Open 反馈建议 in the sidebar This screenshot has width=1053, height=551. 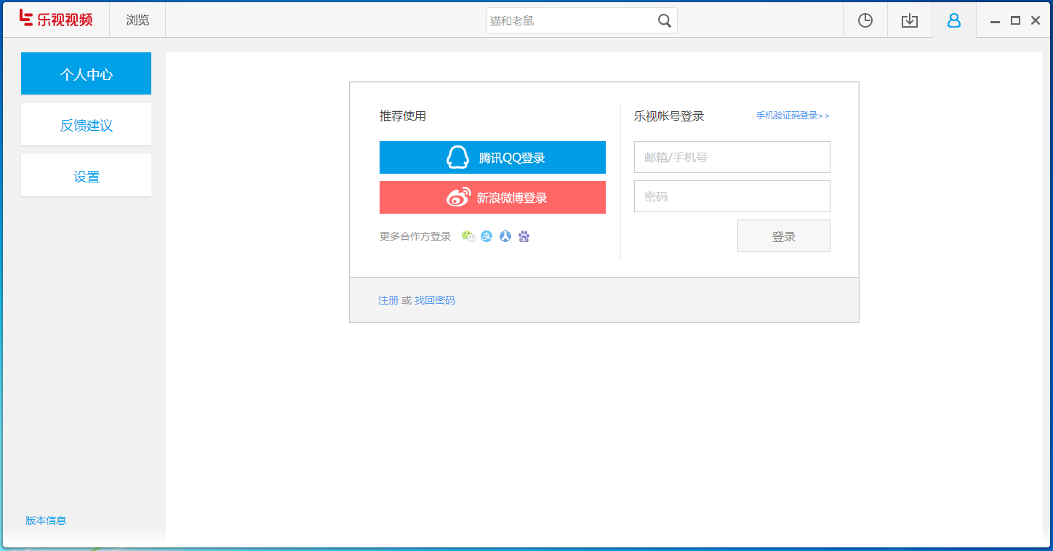[x=86, y=124]
